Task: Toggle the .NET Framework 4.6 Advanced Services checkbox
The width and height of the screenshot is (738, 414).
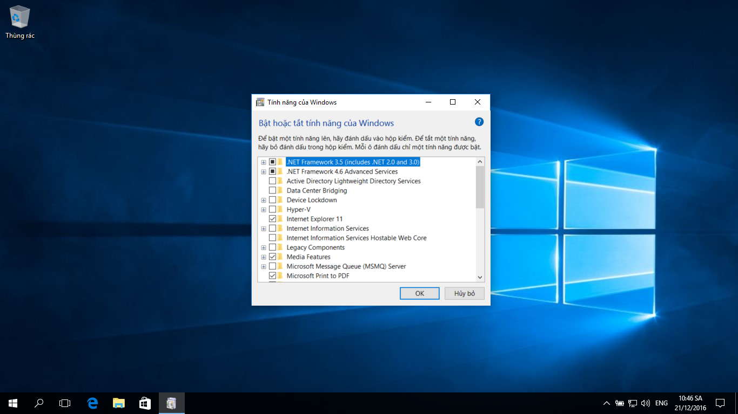Action: (272, 171)
